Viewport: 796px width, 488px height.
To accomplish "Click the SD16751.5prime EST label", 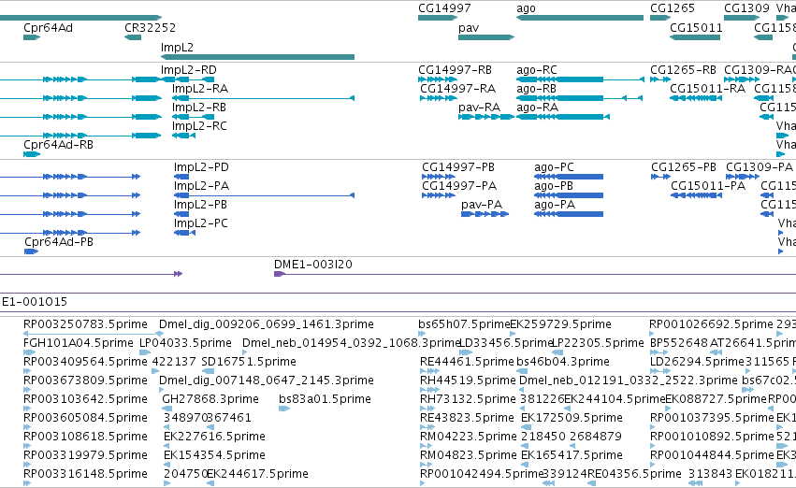I will (249, 362).
